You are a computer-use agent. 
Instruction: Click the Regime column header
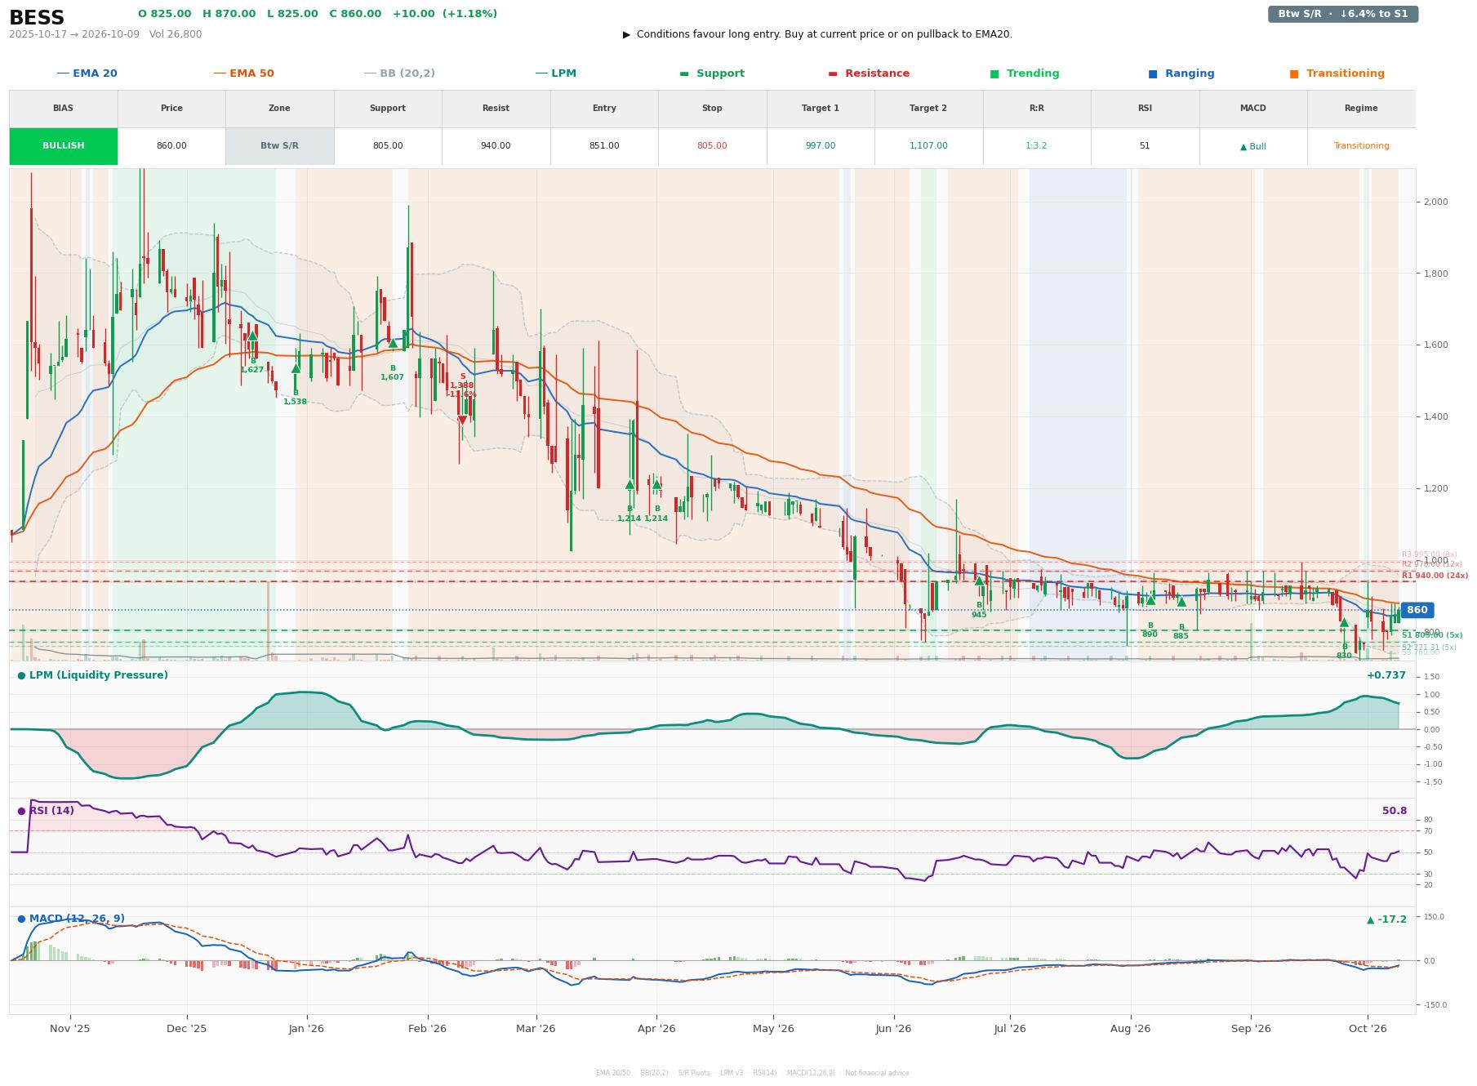point(1361,108)
